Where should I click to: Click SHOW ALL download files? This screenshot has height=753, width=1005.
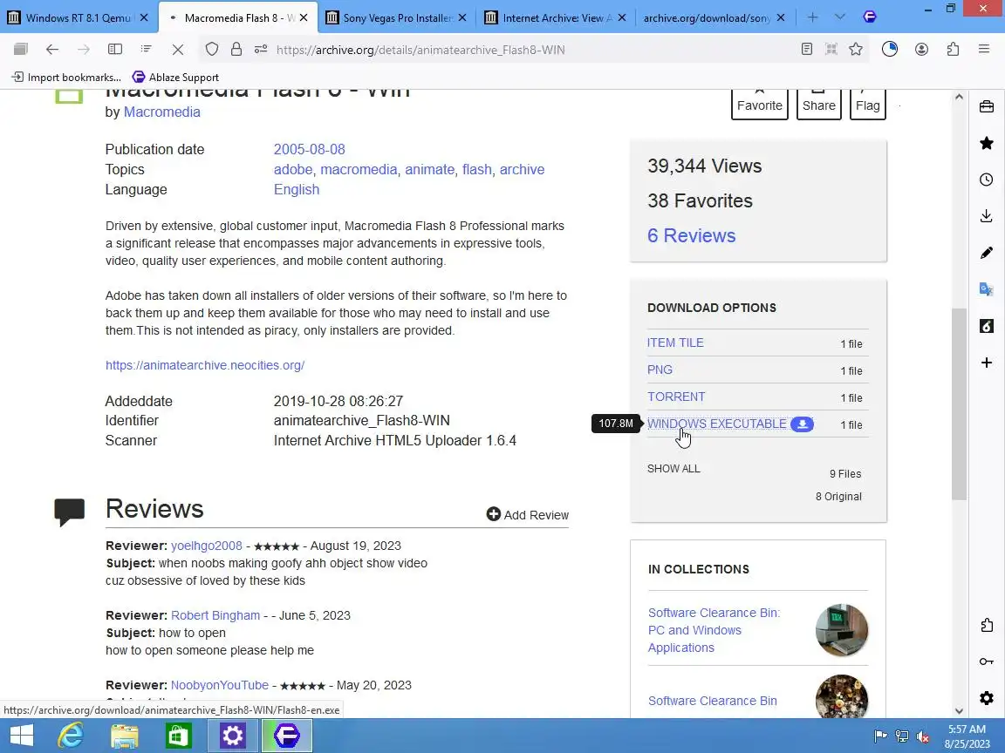point(673,469)
